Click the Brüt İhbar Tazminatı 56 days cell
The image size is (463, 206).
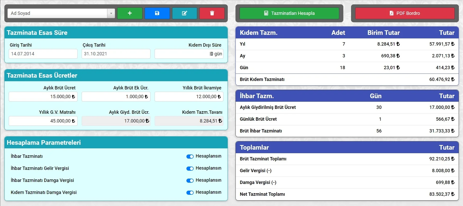click(x=379, y=131)
